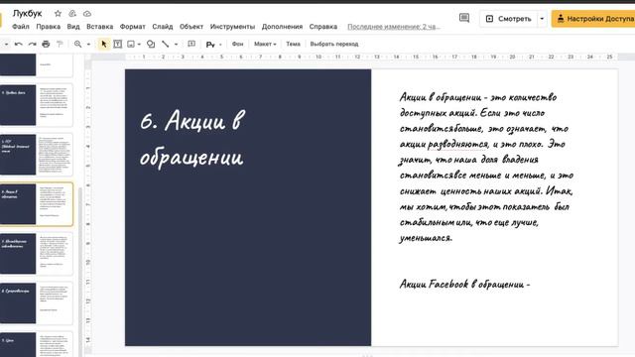Add a comment from toolbar

tap(191, 44)
